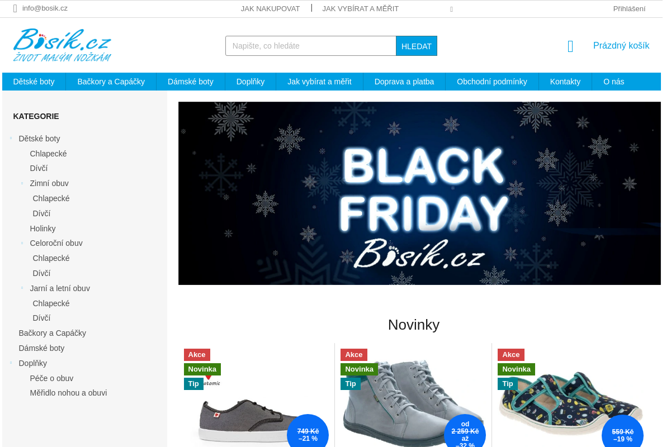The image size is (671, 447).
Task: Click into the search input field
Action: (x=311, y=46)
